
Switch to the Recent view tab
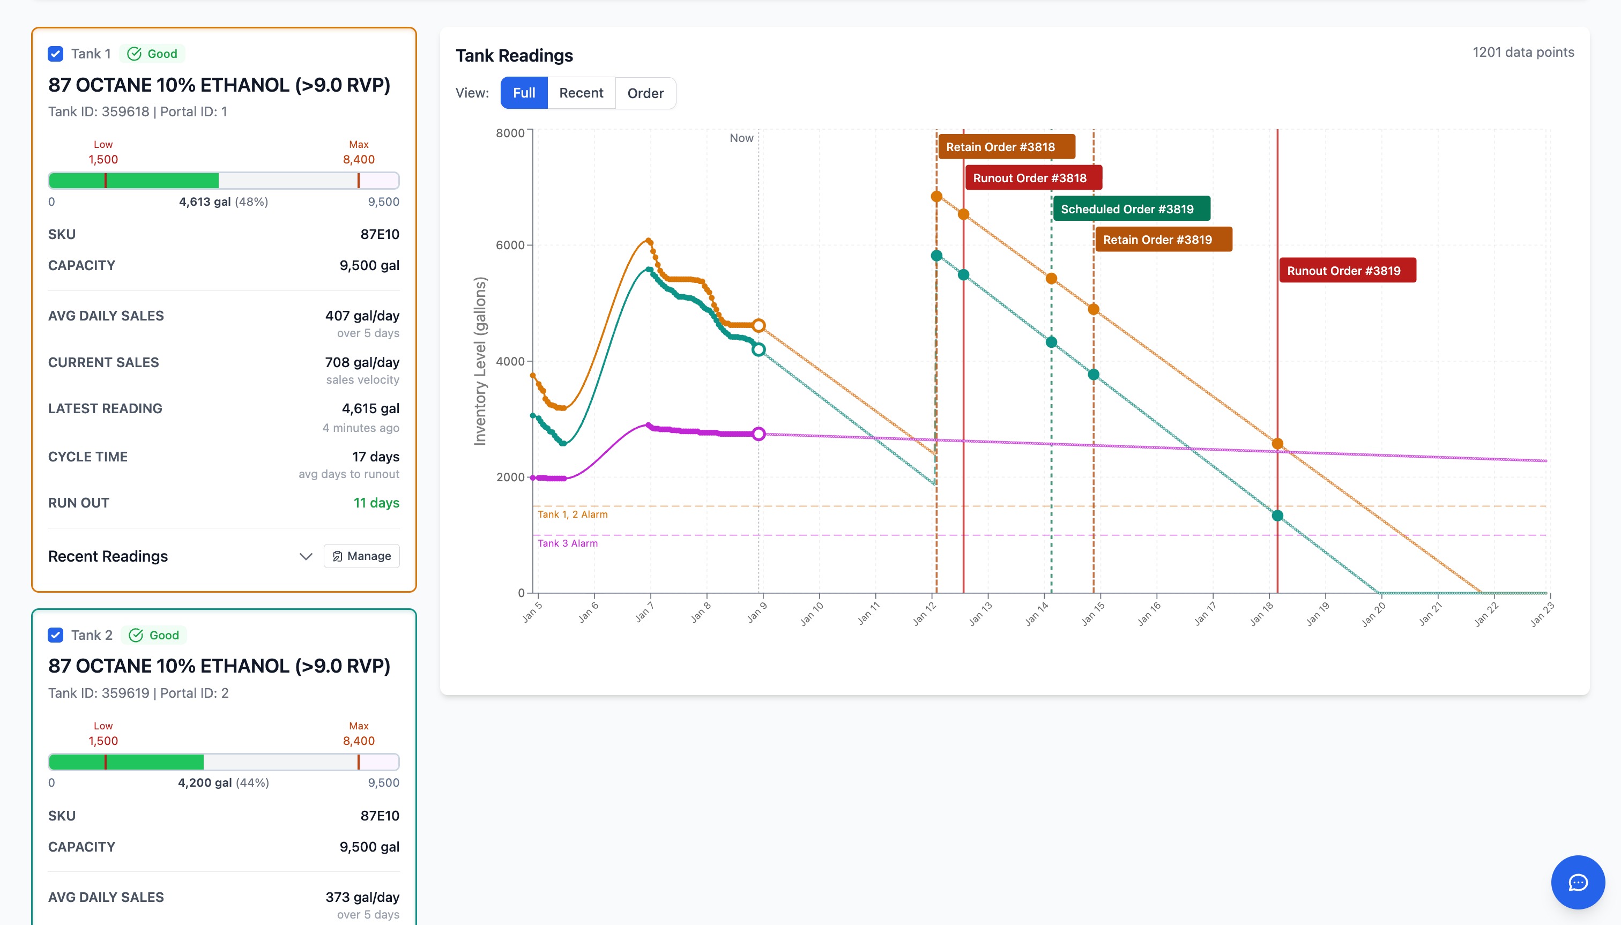(x=581, y=93)
